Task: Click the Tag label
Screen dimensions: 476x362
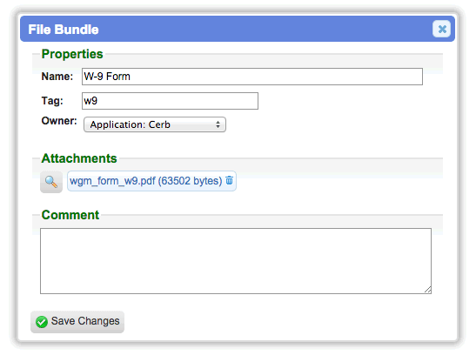Action: tap(52, 101)
